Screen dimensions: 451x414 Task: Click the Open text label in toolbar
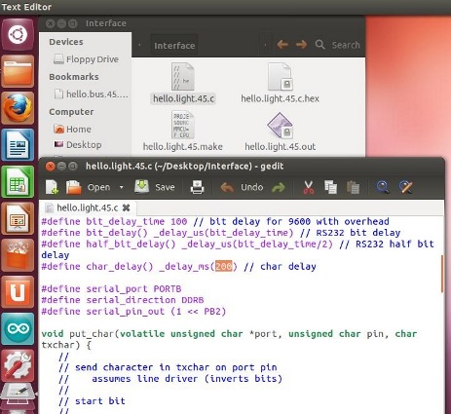click(98, 187)
